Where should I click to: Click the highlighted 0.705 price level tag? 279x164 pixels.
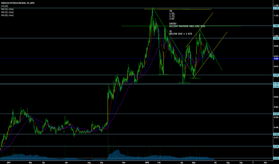[x=276, y=83]
